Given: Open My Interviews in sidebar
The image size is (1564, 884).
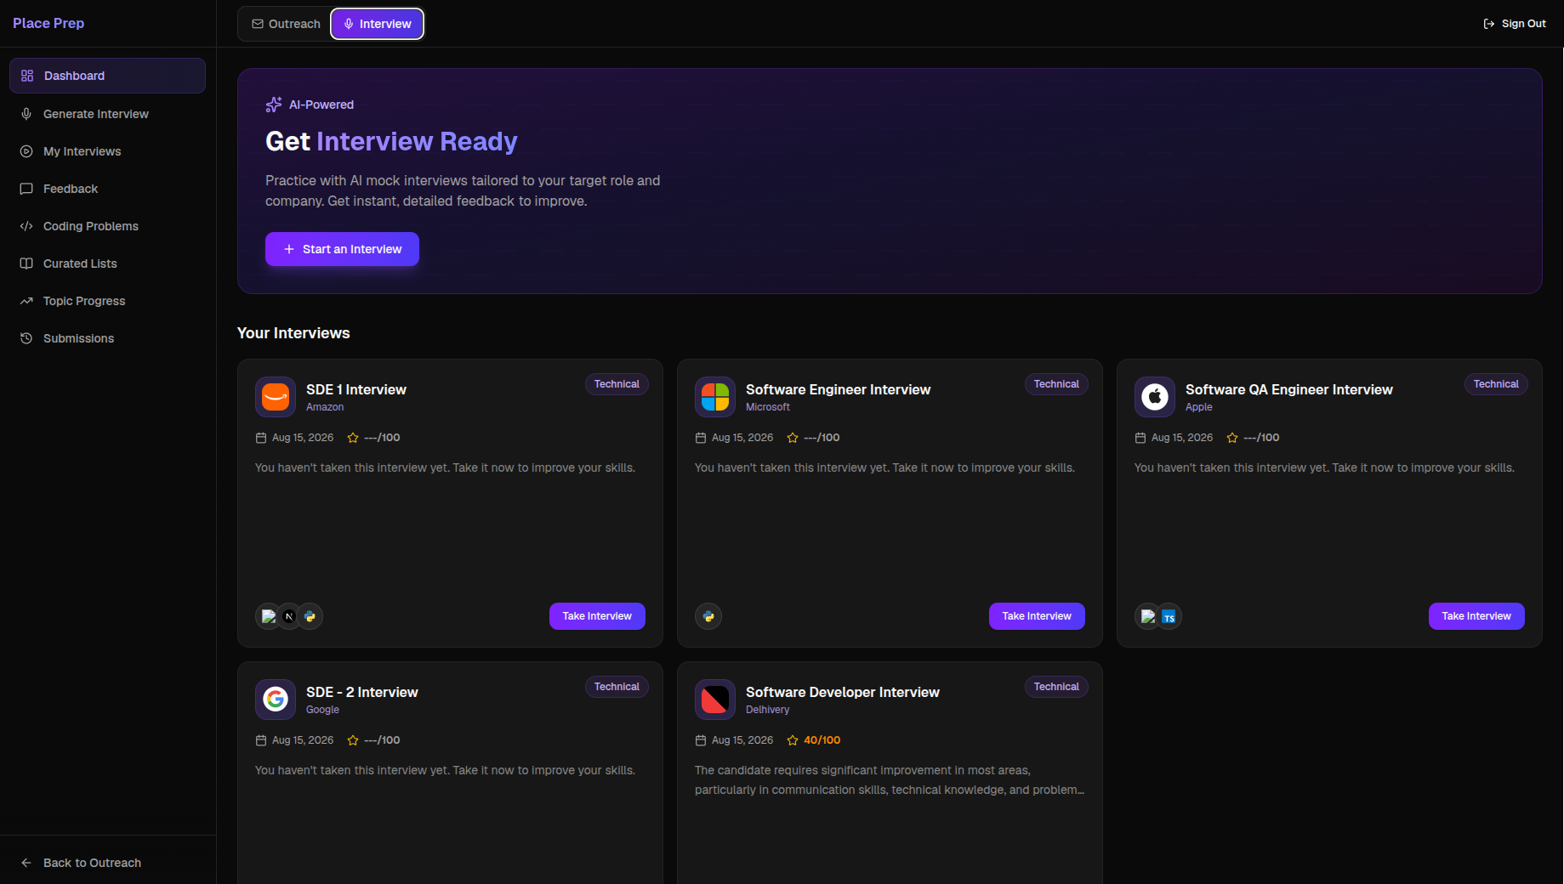Looking at the screenshot, I should tap(107, 151).
